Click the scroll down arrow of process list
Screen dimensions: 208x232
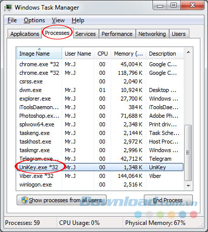(188, 185)
